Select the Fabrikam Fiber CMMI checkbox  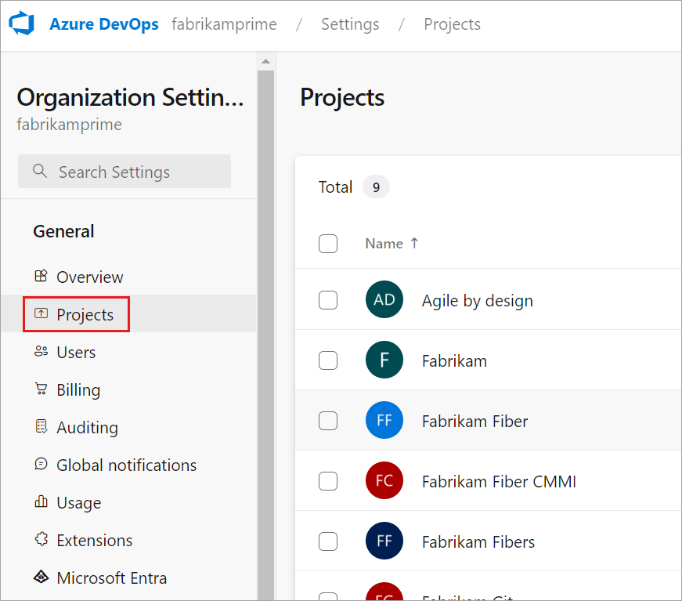tap(328, 480)
